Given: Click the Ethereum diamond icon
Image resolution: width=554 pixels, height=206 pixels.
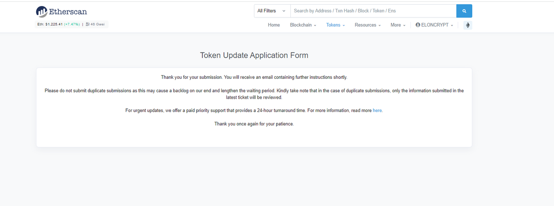Looking at the screenshot, I should click(468, 25).
